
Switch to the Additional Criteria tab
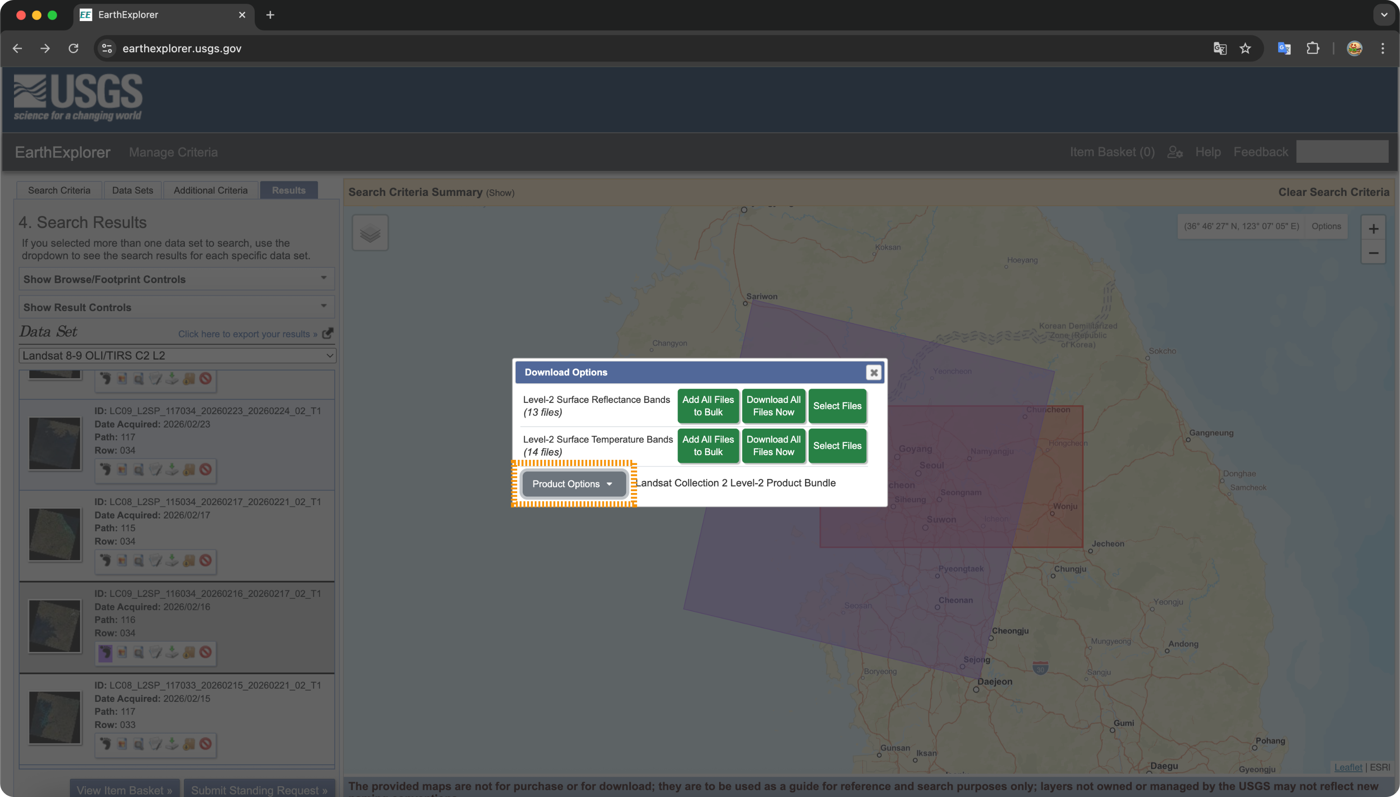pyautogui.click(x=210, y=190)
